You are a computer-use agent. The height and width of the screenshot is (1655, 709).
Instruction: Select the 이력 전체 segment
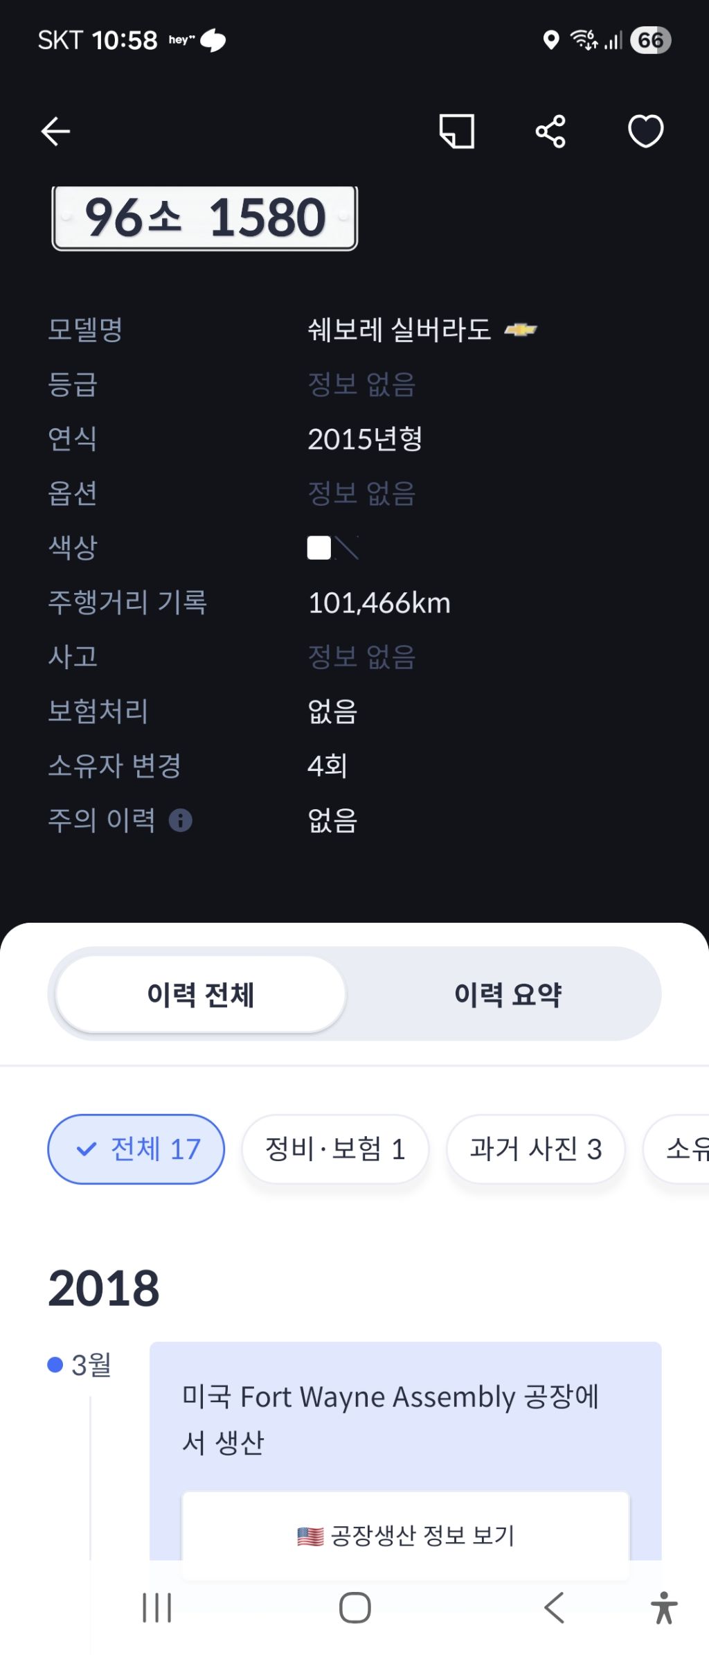pyautogui.click(x=201, y=995)
